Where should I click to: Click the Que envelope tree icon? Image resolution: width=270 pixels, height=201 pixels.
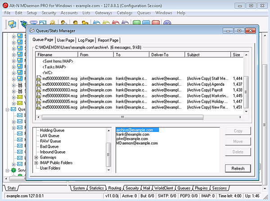[13, 109]
